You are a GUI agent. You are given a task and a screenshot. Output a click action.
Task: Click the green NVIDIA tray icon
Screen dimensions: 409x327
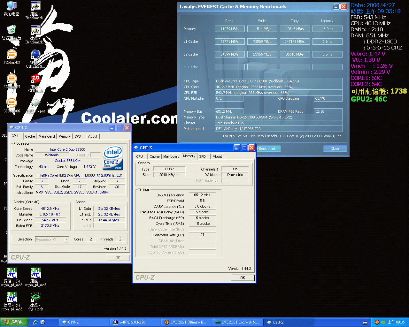383,322
